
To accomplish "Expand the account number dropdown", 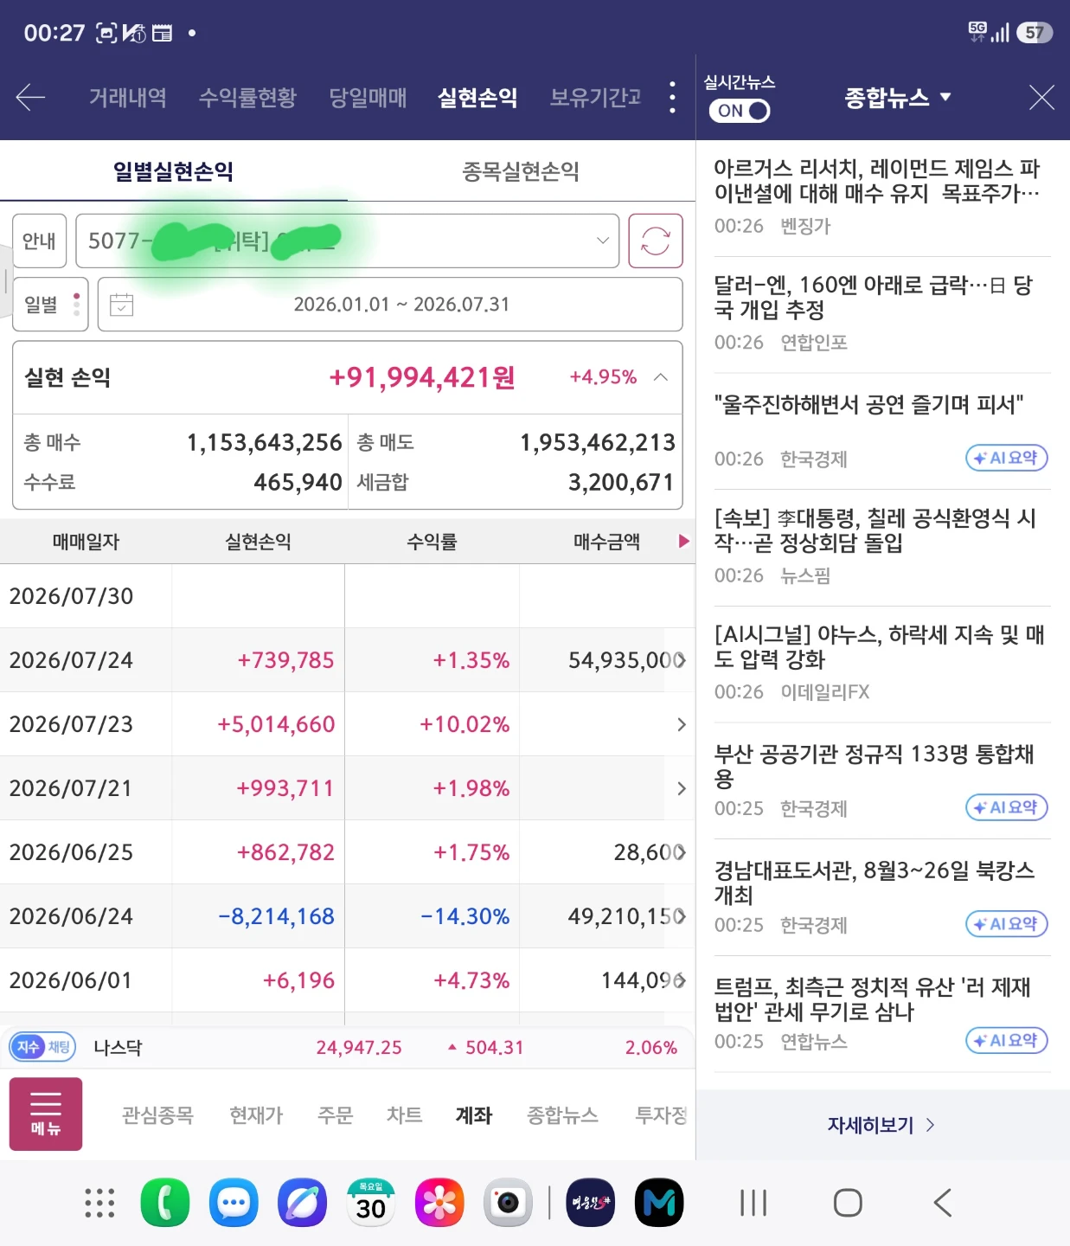I will tap(348, 241).
